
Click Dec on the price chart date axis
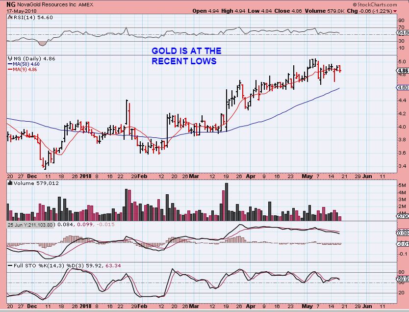(32, 176)
